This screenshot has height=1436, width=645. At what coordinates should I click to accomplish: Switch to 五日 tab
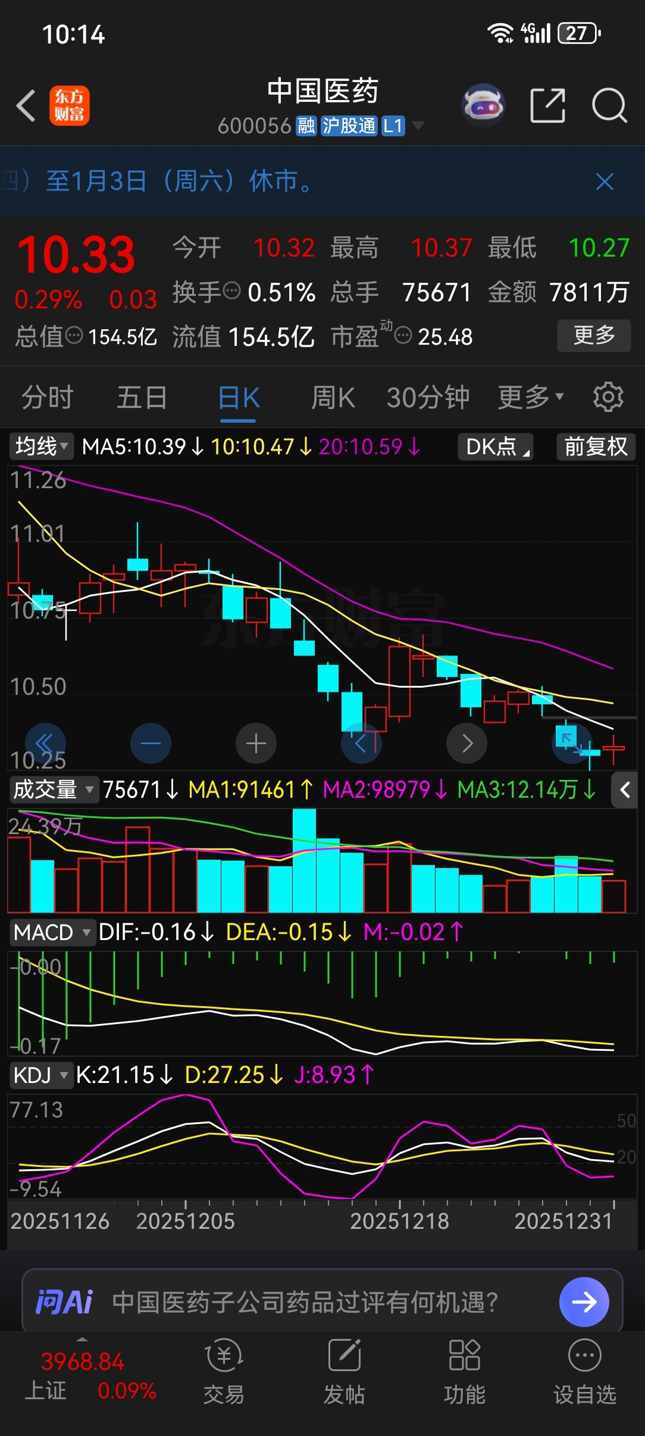(x=142, y=397)
